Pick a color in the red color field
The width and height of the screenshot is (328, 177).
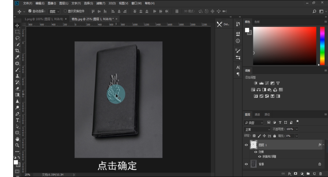(x=285, y=46)
